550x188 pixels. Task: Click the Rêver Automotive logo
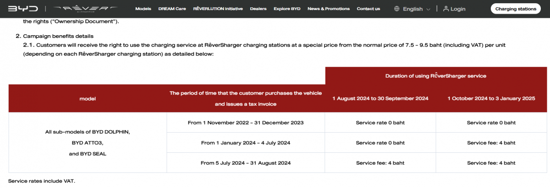(85, 9)
